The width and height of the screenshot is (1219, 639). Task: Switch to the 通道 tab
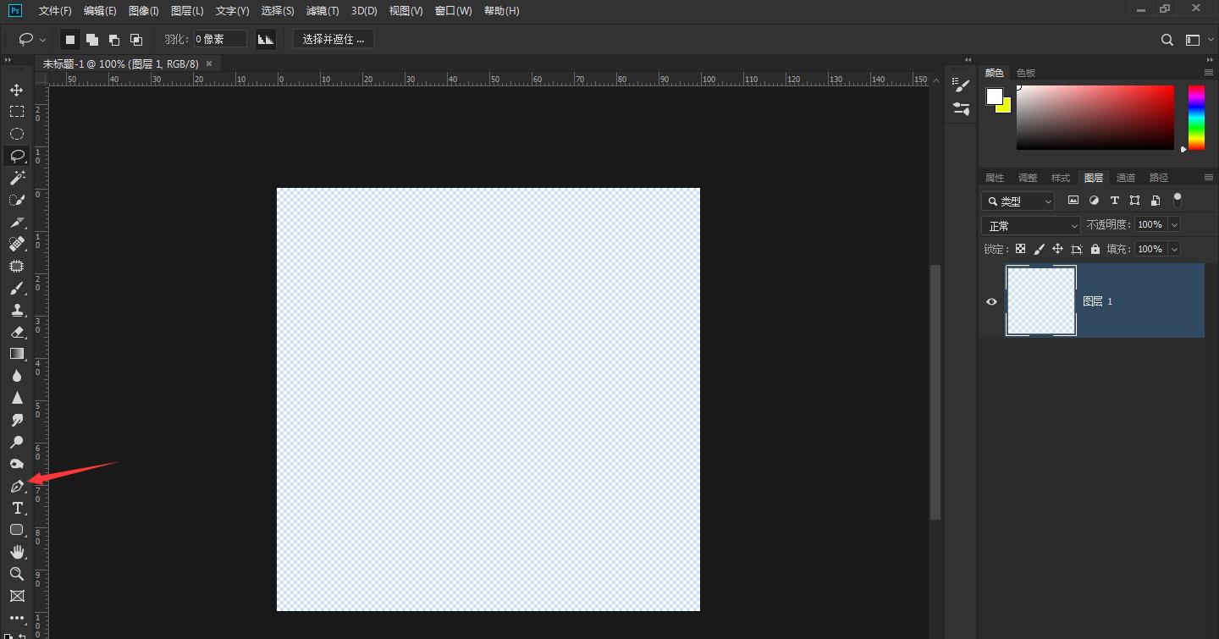coord(1126,178)
